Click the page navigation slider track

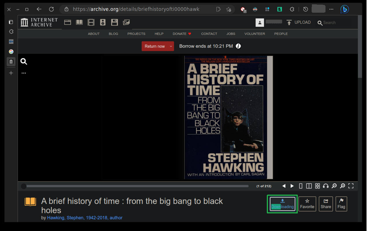(x=136, y=186)
